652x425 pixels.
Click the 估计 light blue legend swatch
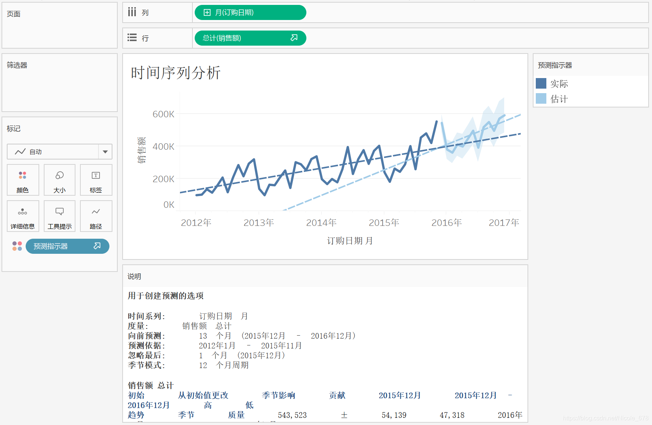coord(541,98)
